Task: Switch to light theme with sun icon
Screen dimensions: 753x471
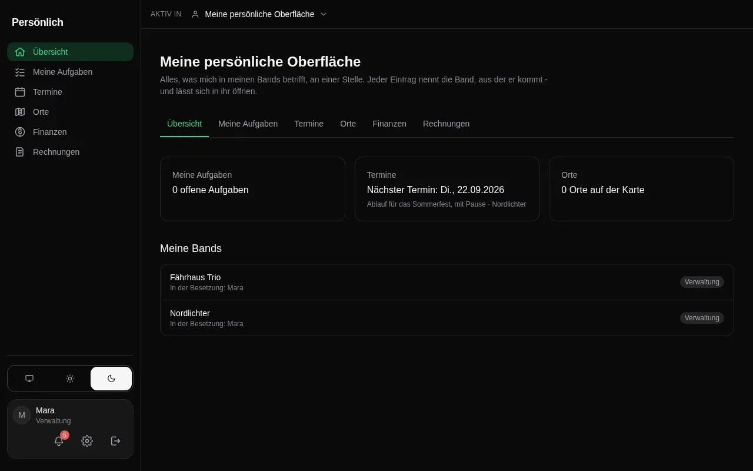Action: [70, 379]
